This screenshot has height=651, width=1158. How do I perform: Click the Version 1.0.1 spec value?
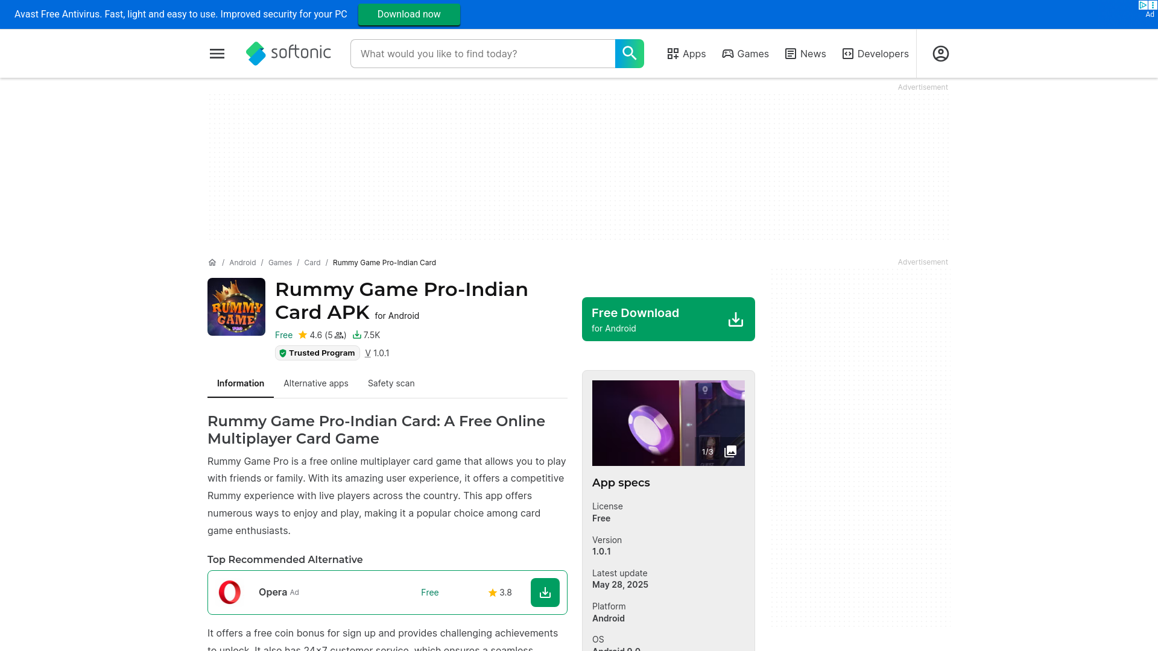point(601,552)
